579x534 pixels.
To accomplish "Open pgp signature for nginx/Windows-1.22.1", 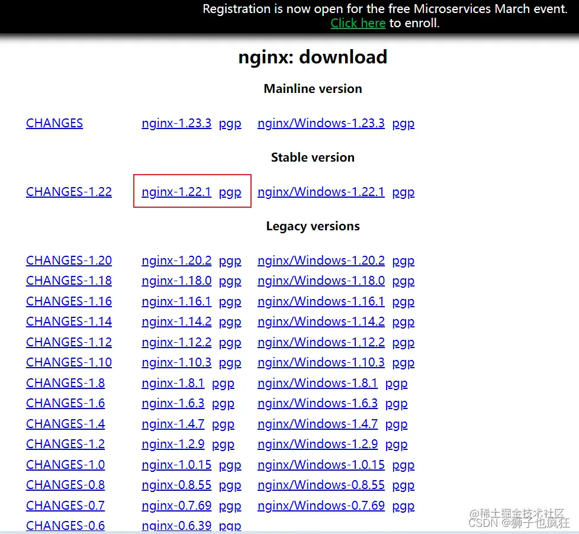I will pos(403,192).
